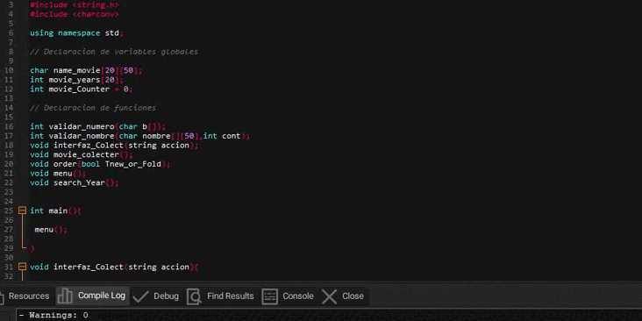Open the Debug tab
This screenshot has height=321, width=642.
[x=156, y=296]
